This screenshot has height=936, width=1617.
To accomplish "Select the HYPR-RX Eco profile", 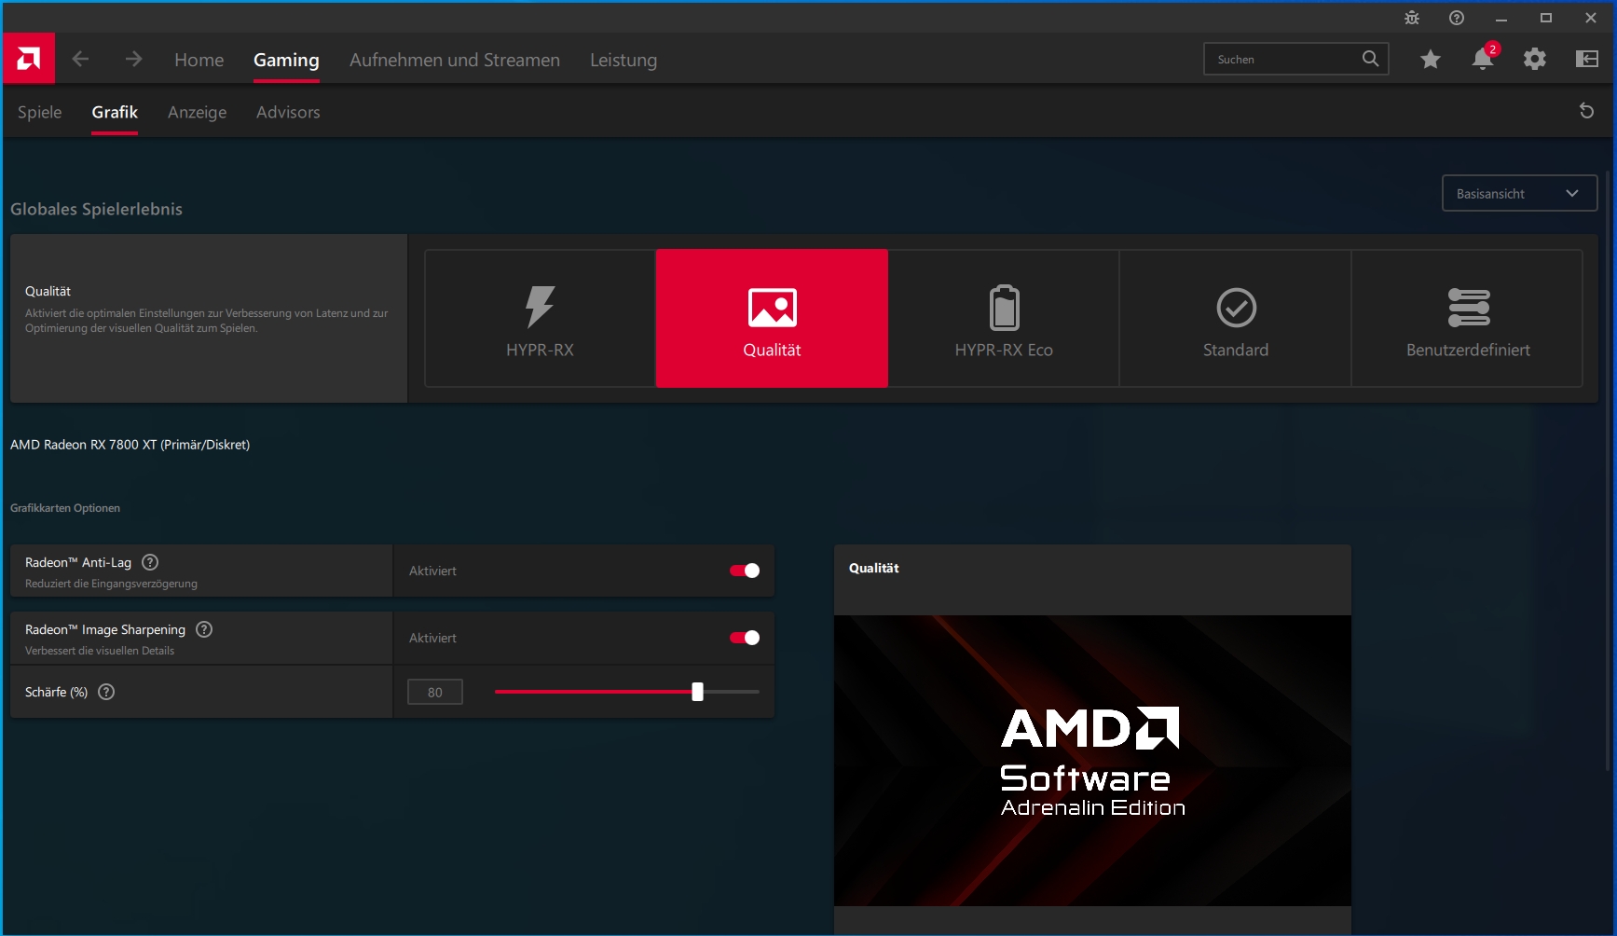I will coord(1004,318).
